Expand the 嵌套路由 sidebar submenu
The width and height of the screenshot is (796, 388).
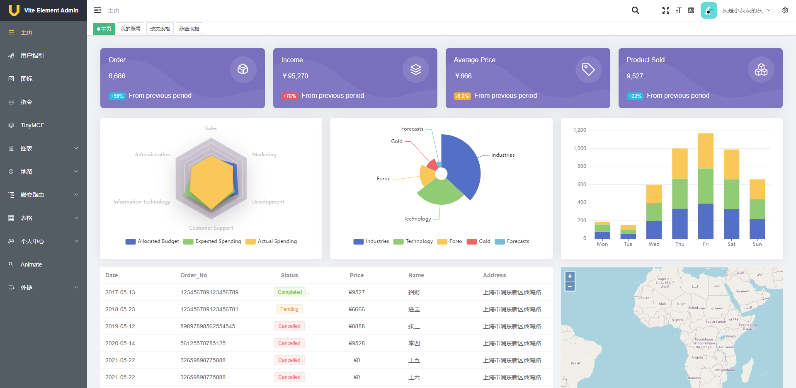click(44, 195)
